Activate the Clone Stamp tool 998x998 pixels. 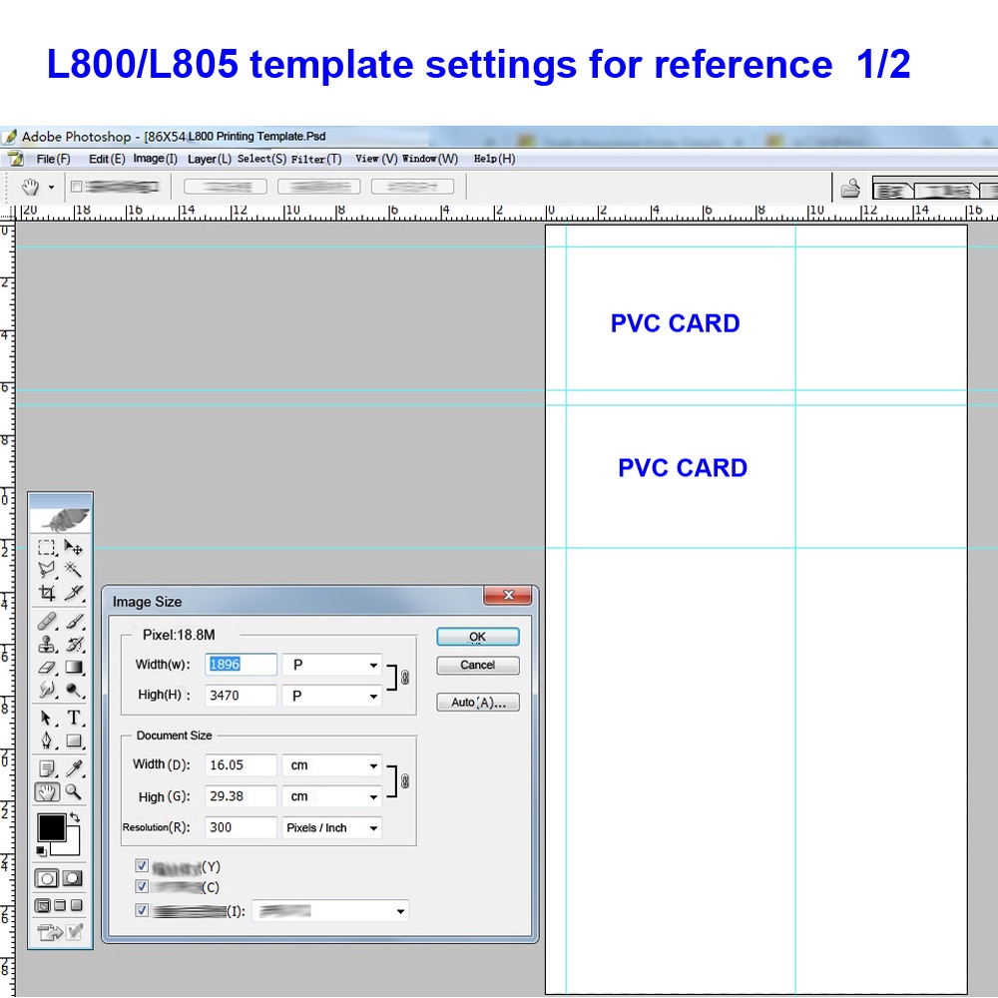coord(47,645)
